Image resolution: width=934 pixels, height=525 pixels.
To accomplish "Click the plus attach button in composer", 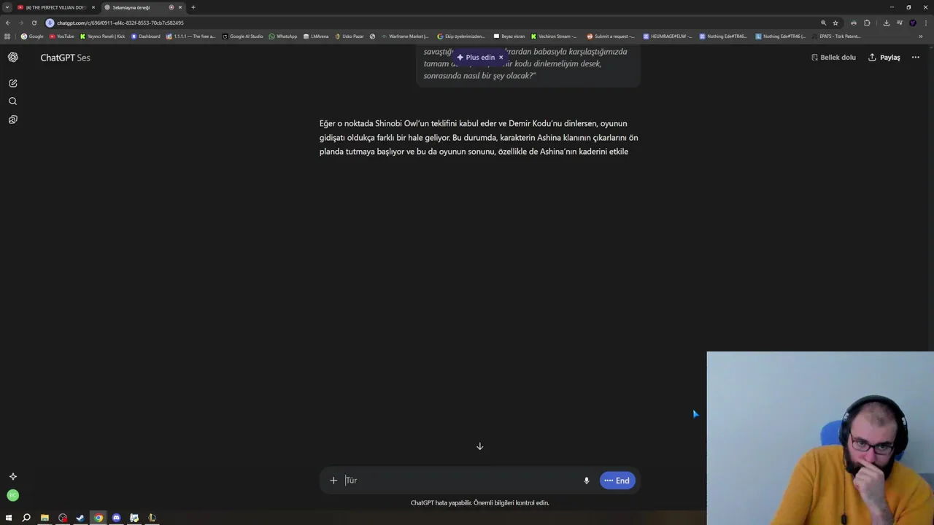I will pyautogui.click(x=333, y=481).
